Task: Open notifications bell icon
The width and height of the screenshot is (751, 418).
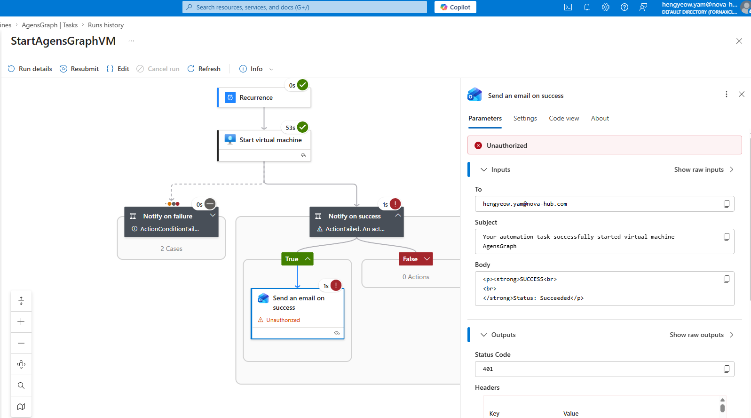Action: click(x=587, y=7)
